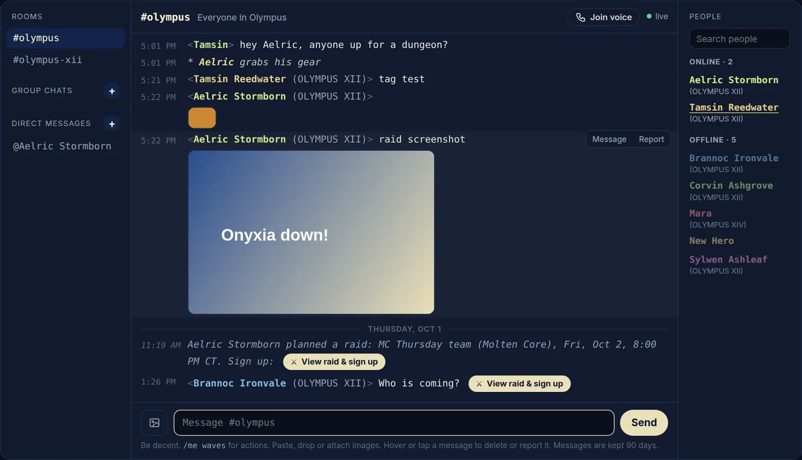Select Aelric Stormborn in the online people list
802x460 pixels.
click(x=734, y=80)
